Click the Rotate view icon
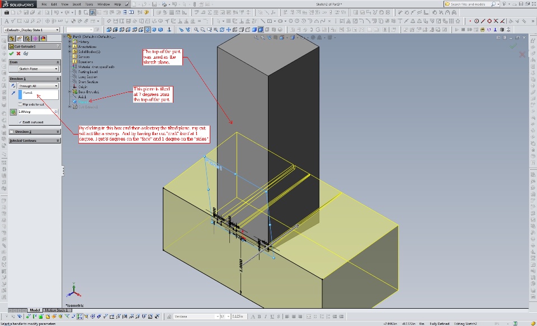537x326 pixels. [222, 30]
